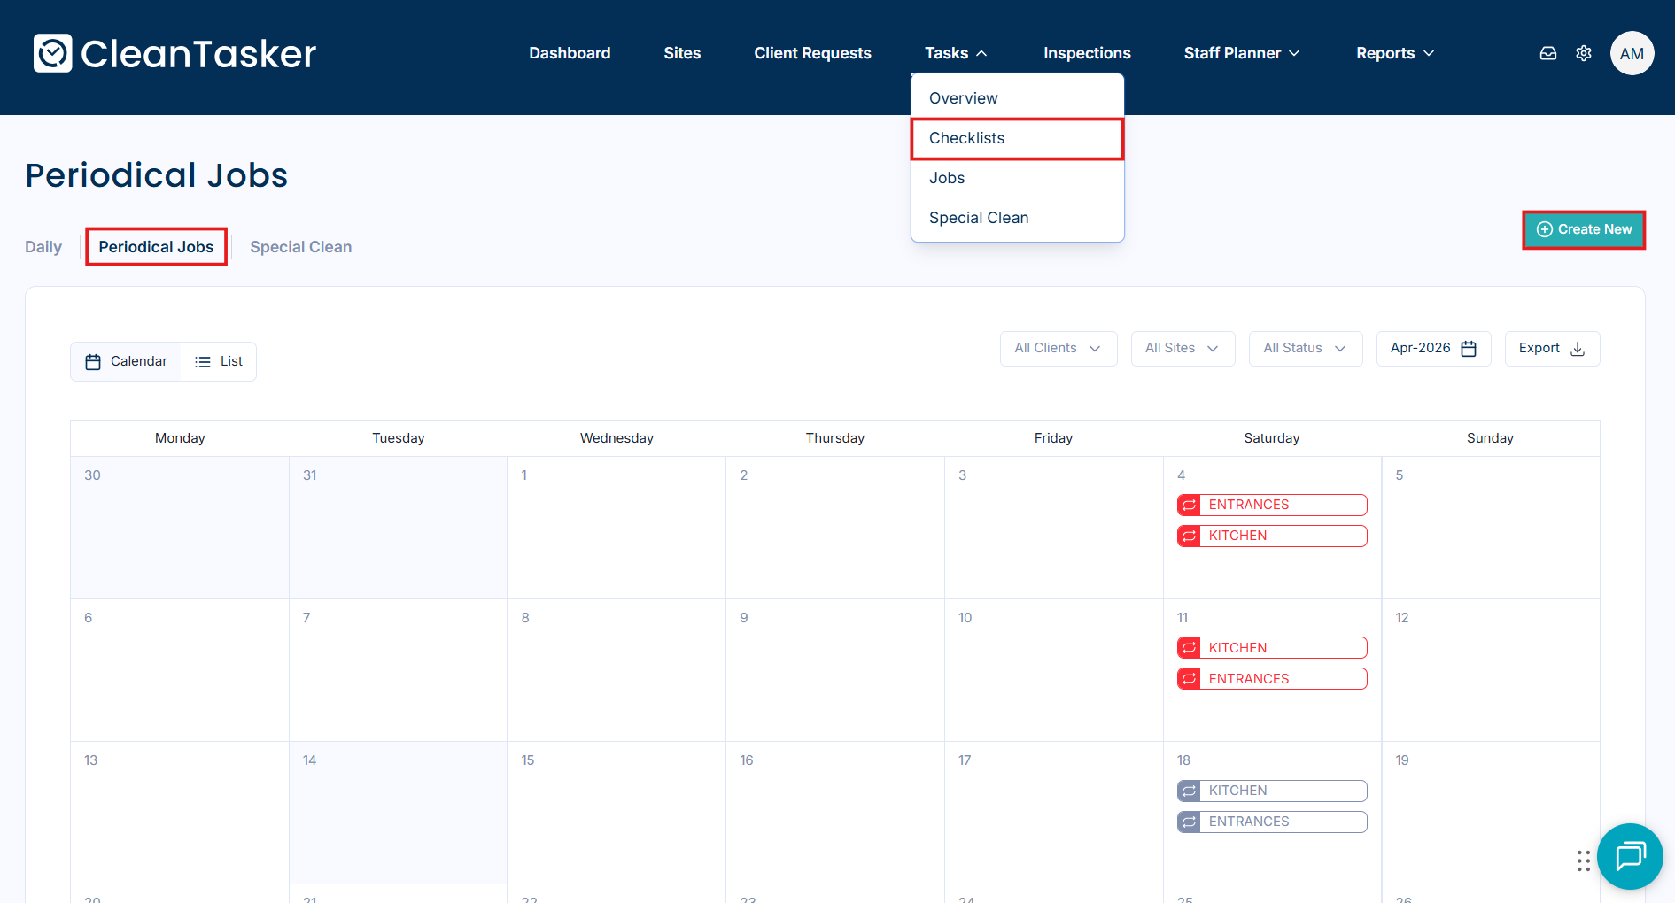The width and height of the screenshot is (1675, 903).
Task: Click the AM user avatar
Action: coord(1632,53)
